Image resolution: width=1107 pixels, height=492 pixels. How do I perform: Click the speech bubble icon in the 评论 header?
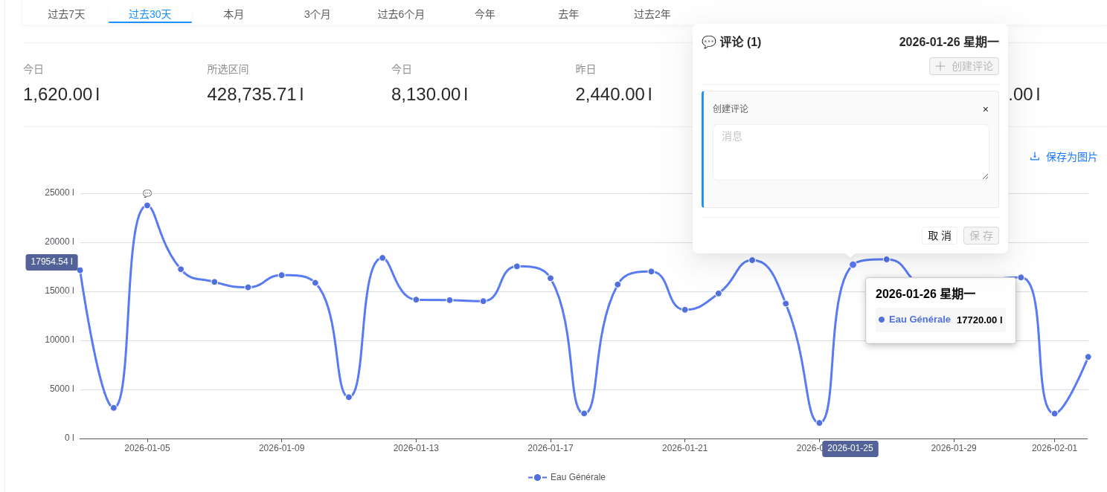pos(709,42)
